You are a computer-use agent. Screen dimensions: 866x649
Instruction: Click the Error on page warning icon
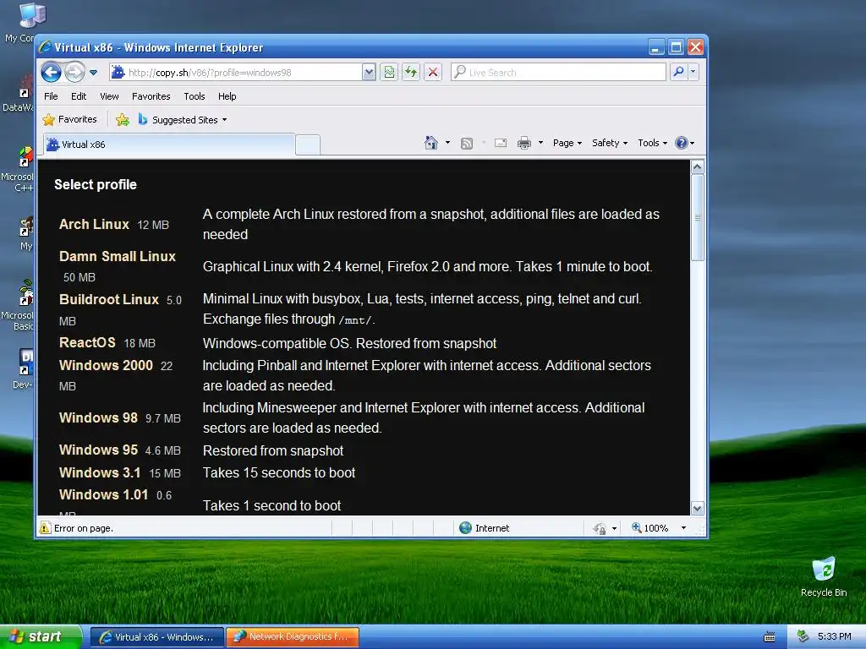click(45, 528)
